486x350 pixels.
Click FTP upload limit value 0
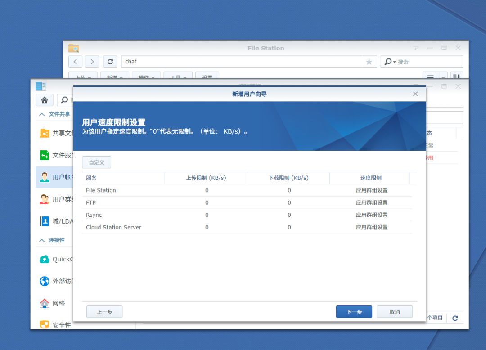pos(207,202)
